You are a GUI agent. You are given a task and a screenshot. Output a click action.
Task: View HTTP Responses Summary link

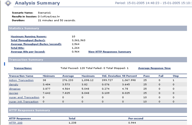pyautogui.click(x=109, y=52)
